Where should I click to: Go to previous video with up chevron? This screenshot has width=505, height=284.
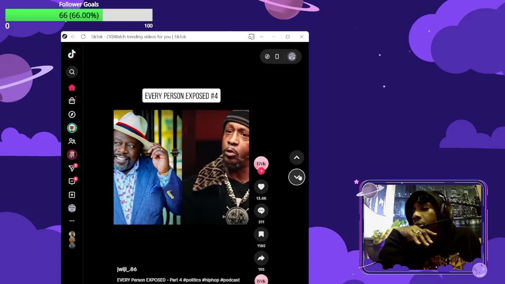[297, 158]
